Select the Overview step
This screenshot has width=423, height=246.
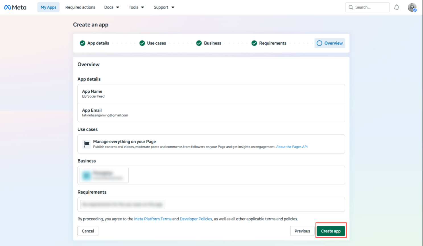pos(330,43)
